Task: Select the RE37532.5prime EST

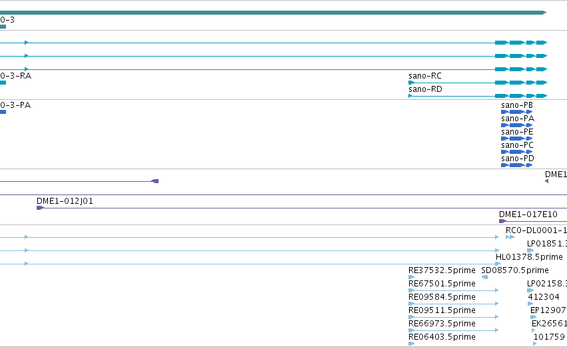Action: coord(412,277)
